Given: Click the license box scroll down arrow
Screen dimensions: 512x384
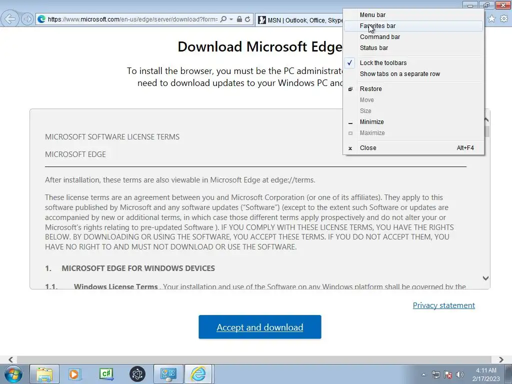Looking at the screenshot, I should [x=485, y=278].
